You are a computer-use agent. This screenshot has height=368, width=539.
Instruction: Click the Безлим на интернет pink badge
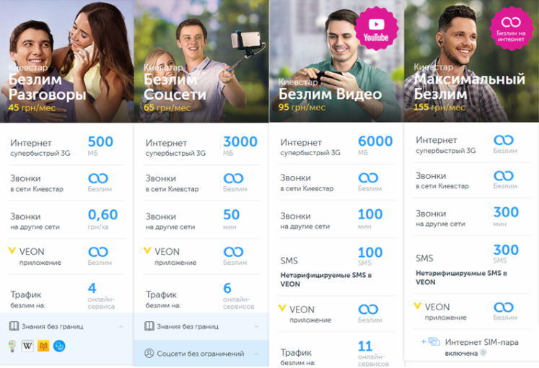point(511,29)
